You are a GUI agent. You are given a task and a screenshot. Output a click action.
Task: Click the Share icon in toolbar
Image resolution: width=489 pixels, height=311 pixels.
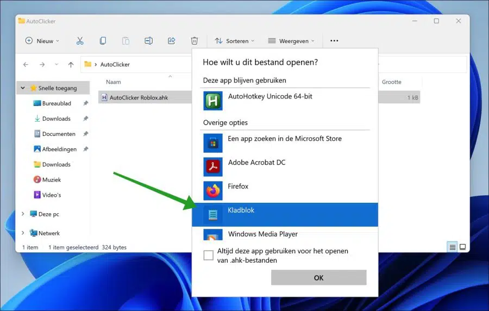tap(172, 41)
